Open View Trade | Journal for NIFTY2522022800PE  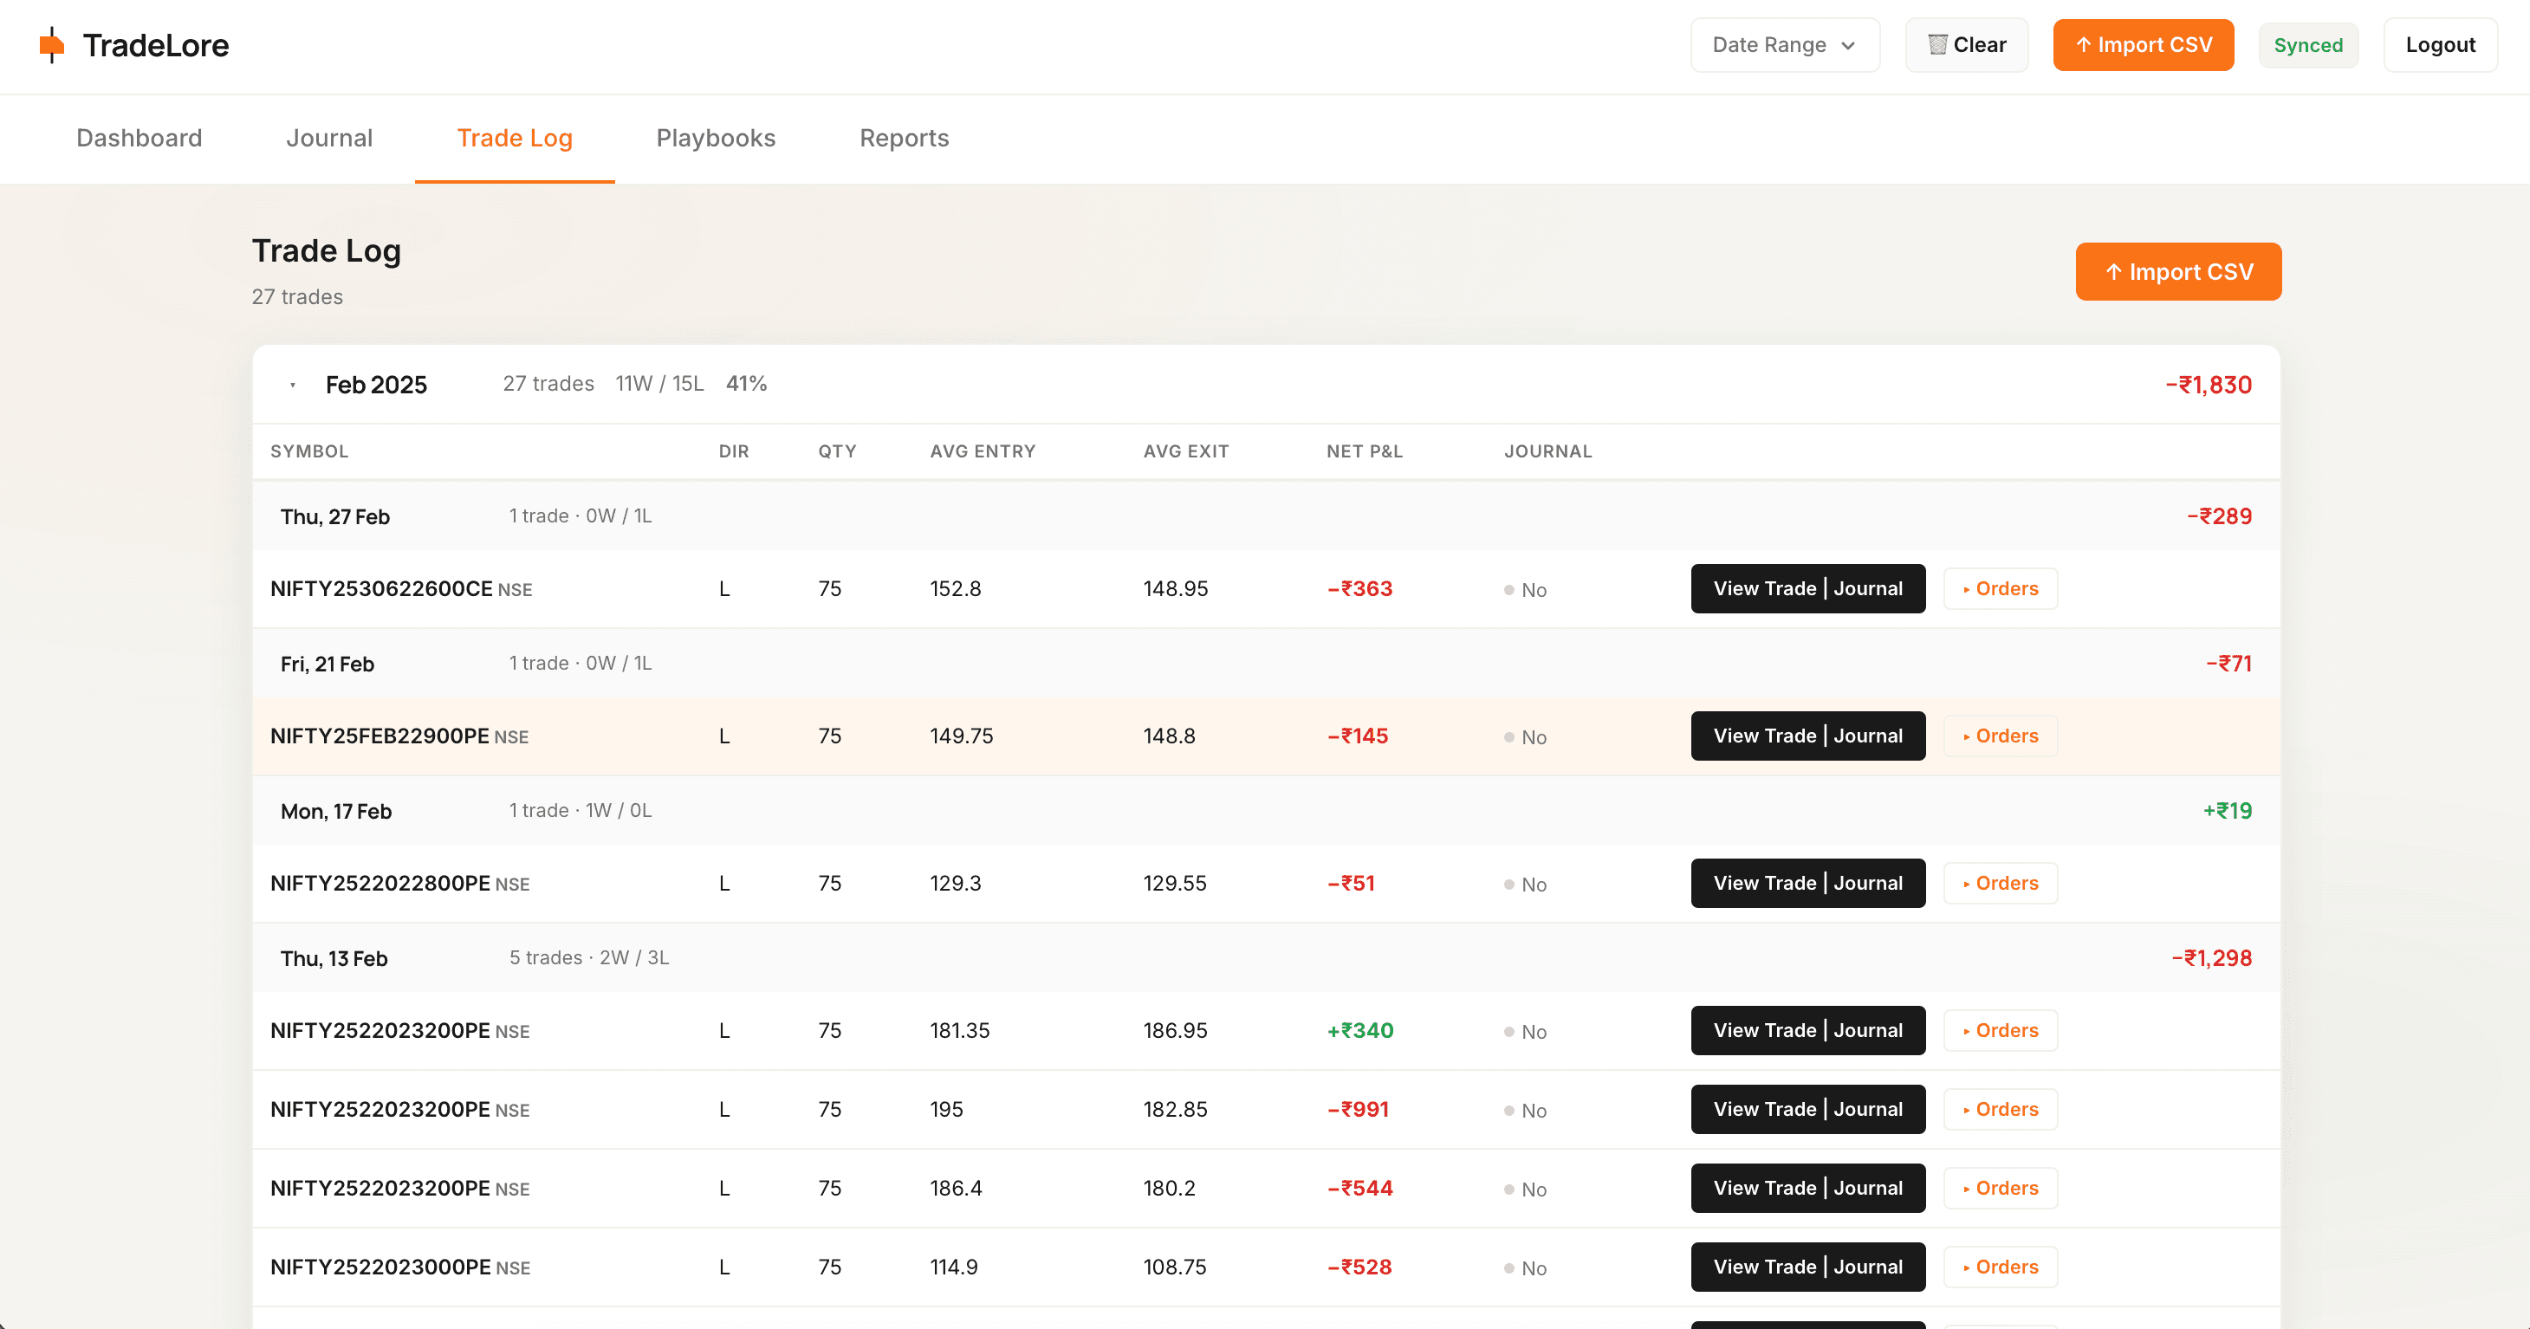coord(1807,883)
